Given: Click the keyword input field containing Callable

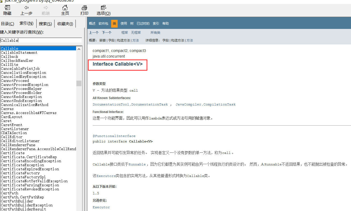Looking at the screenshot, I should pyautogui.click(x=41, y=40).
